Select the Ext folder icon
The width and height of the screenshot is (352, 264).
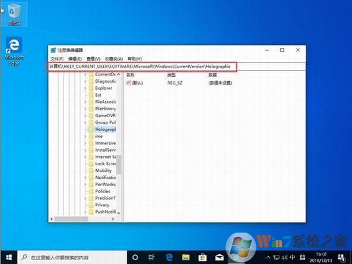click(91, 95)
